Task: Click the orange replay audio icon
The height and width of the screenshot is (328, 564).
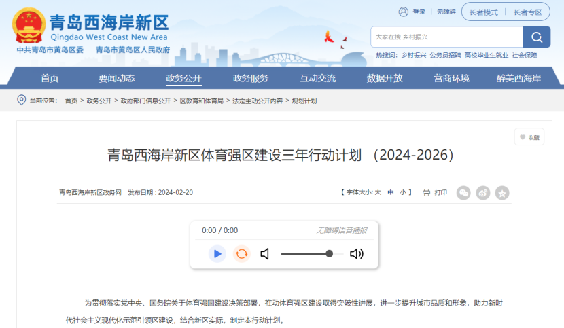Action: pyautogui.click(x=241, y=254)
